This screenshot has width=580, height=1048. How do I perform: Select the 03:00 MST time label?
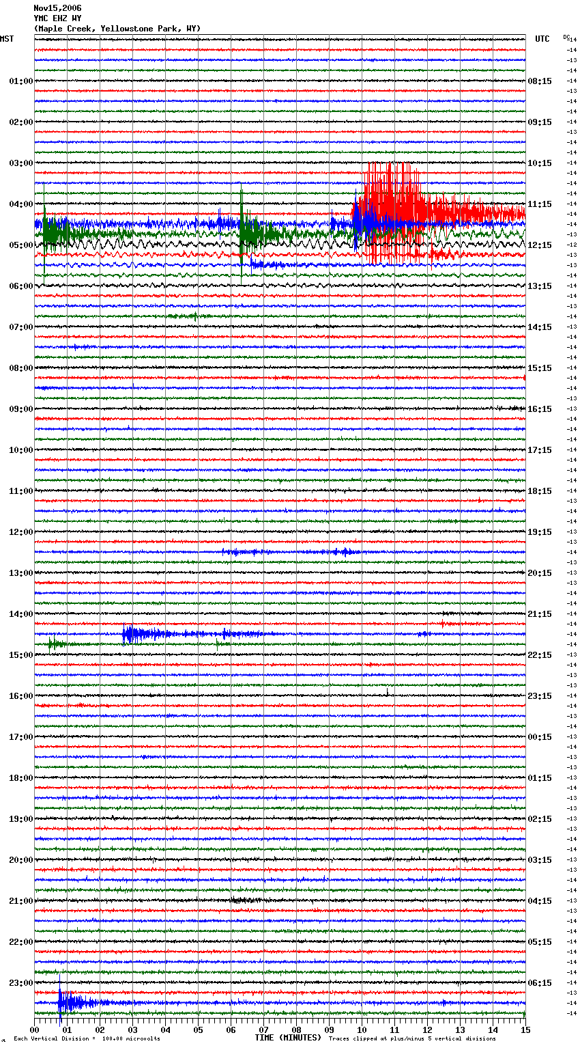(x=21, y=163)
